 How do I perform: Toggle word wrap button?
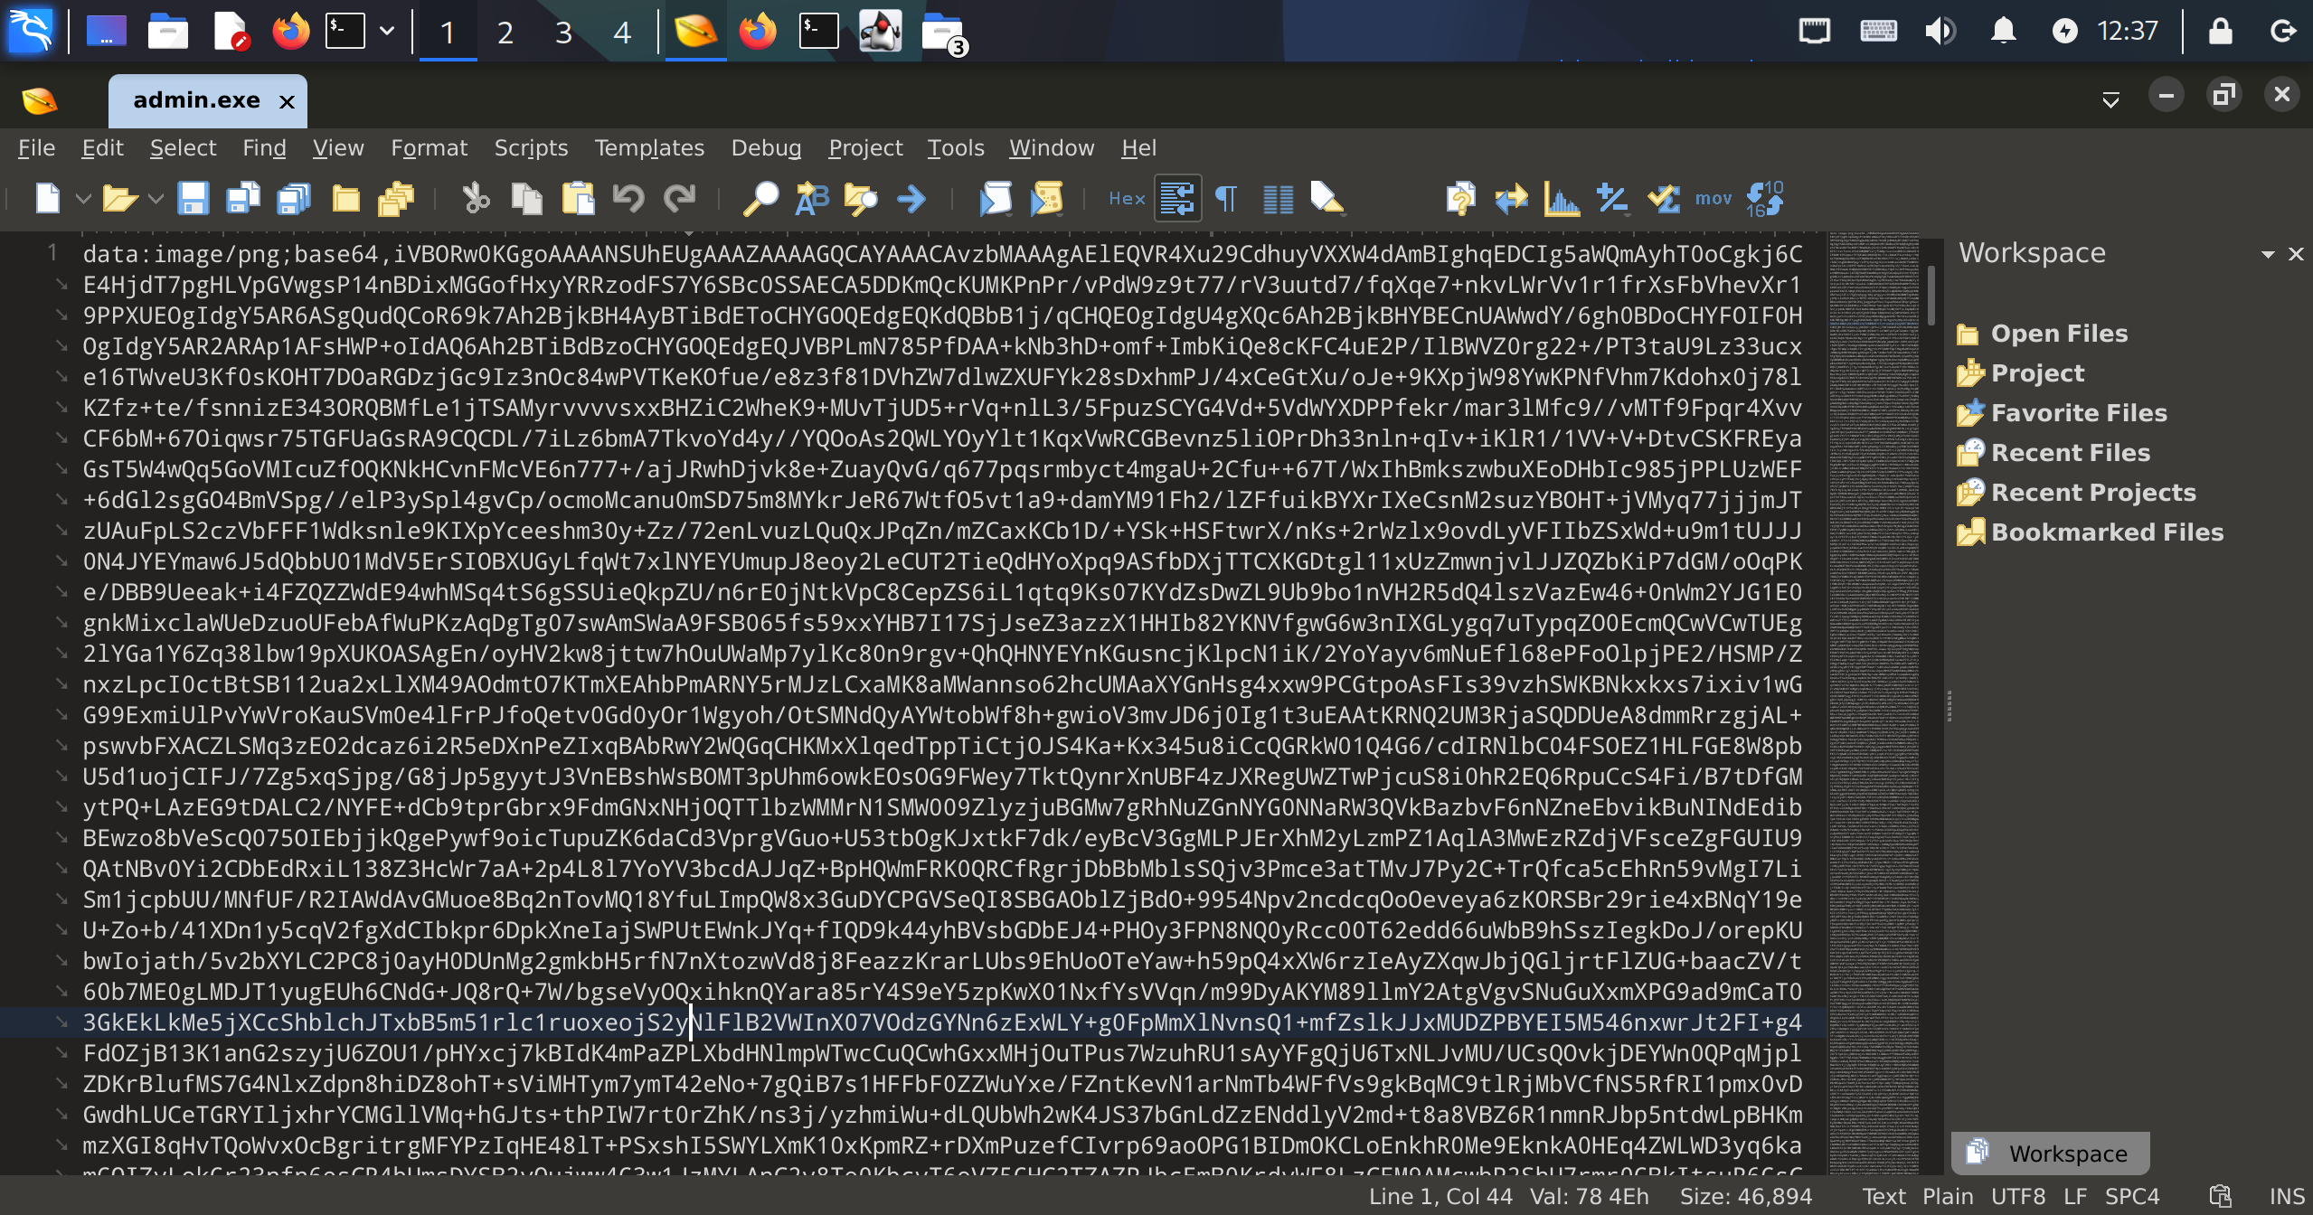(x=1177, y=198)
